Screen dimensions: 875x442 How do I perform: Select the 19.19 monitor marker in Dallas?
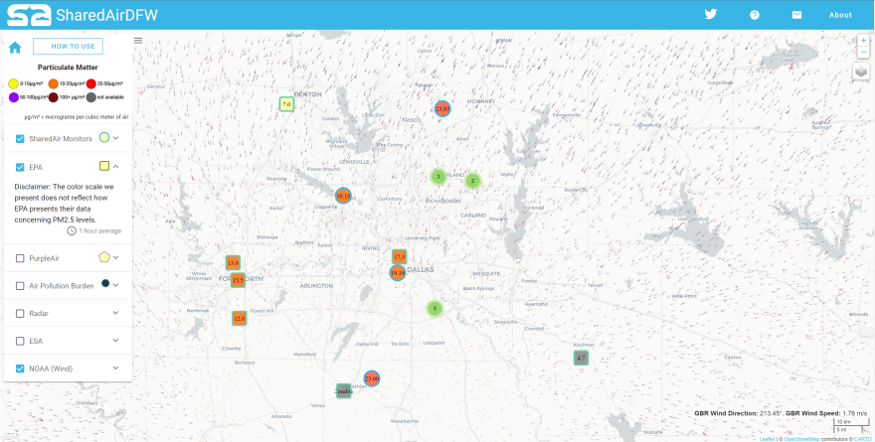[x=397, y=273]
